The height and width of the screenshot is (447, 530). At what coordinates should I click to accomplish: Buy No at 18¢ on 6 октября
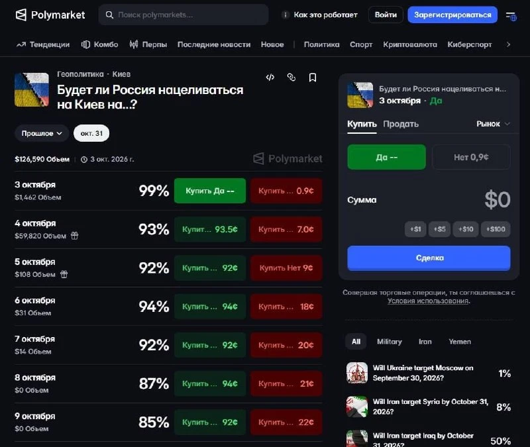tap(286, 307)
